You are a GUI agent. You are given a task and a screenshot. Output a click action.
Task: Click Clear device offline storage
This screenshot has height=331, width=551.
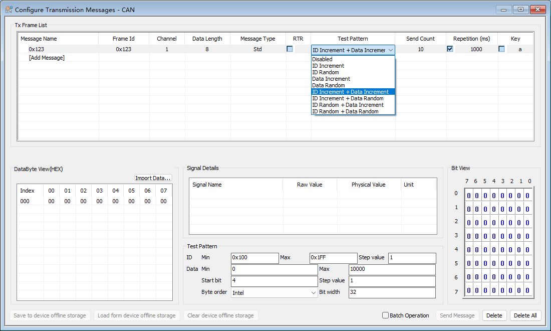coord(221,315)
